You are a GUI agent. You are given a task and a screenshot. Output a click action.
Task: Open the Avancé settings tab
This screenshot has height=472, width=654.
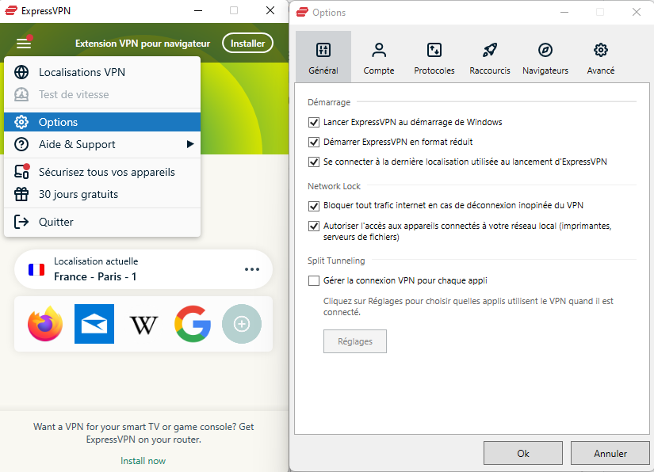(601, 57)
